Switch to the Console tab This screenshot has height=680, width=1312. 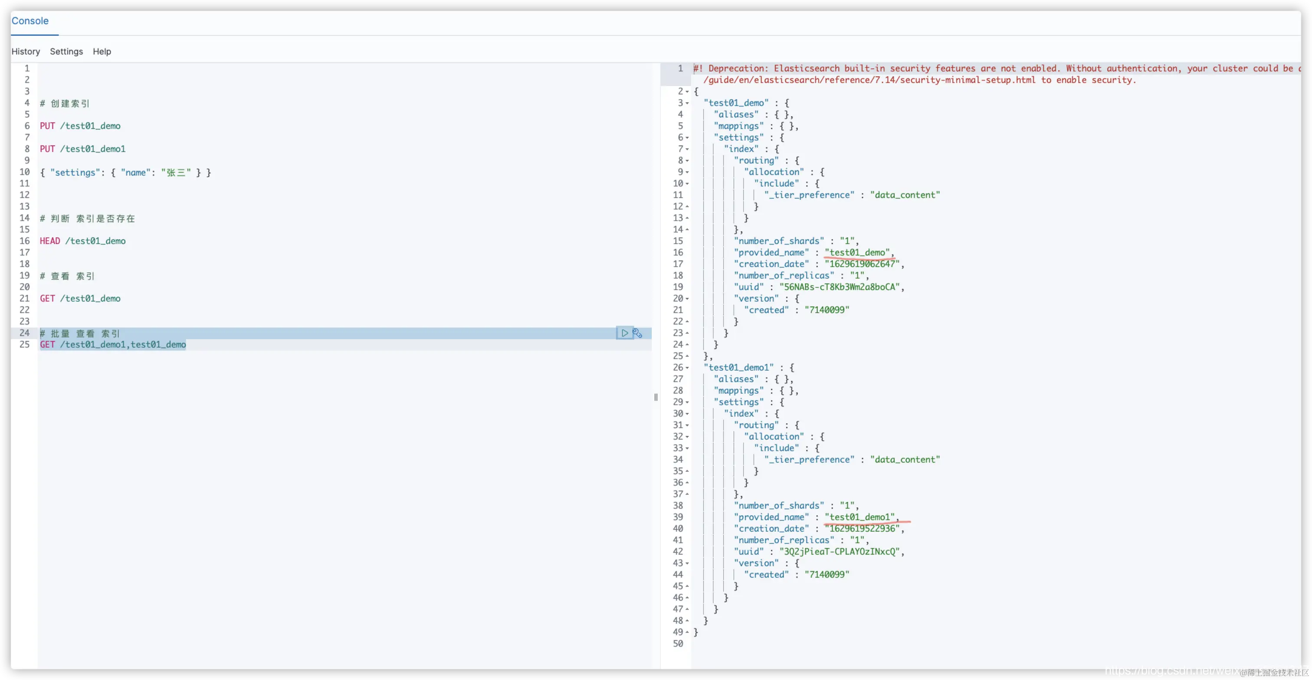tap(30, 21)
